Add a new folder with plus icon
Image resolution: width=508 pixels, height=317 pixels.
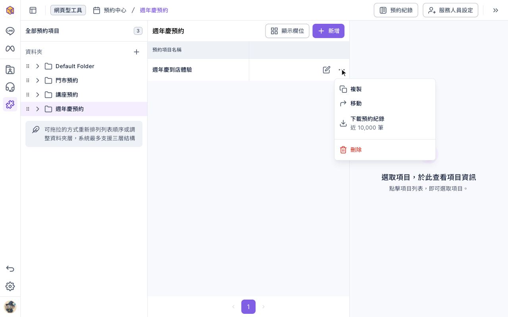pos(137,52)
